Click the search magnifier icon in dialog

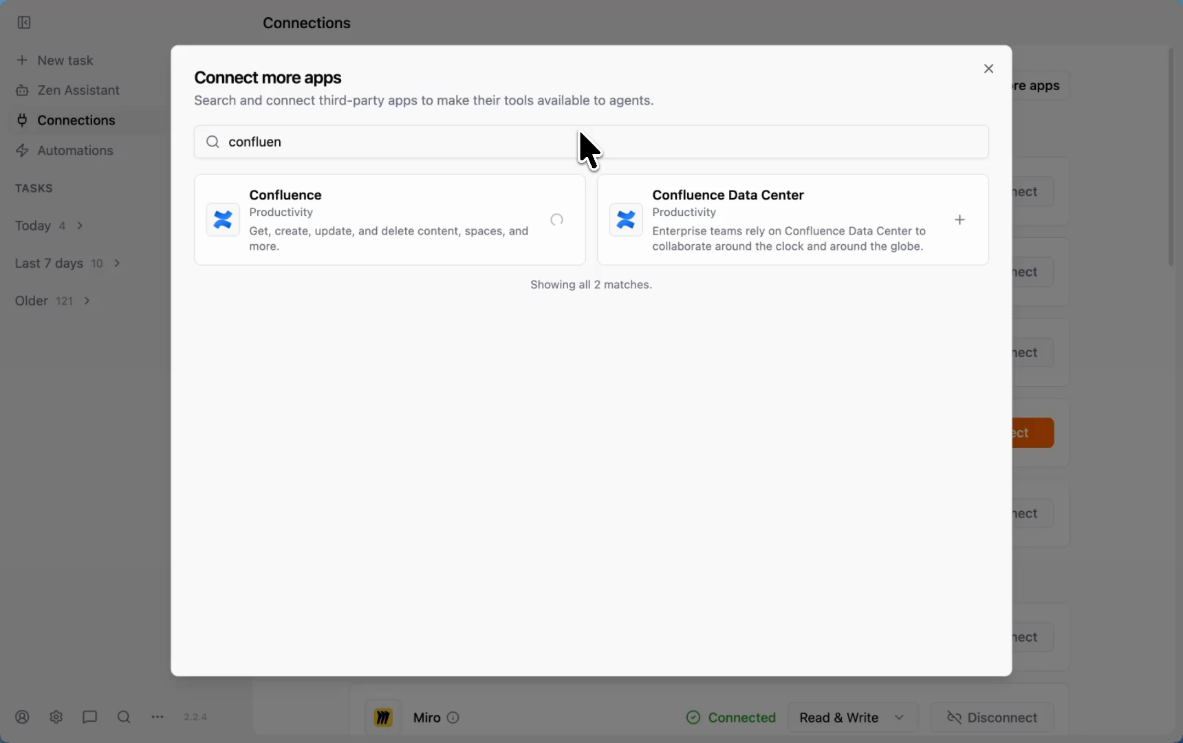point(213,142)
